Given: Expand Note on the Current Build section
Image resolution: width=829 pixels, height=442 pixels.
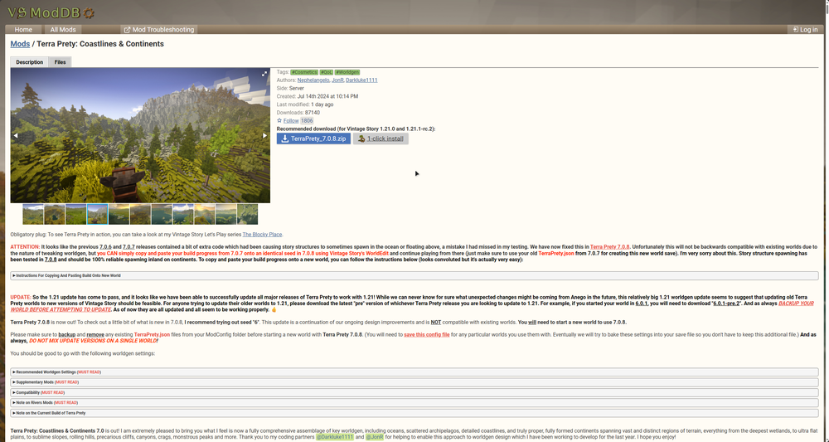Looking at the screenshot, I should [414, 413].
